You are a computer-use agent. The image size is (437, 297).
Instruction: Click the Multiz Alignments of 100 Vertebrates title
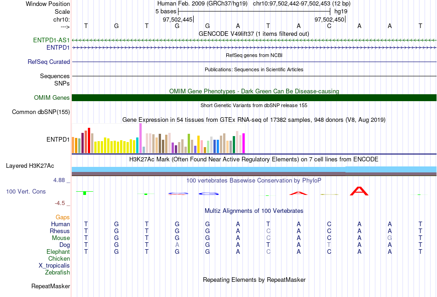click(x=254, y=211)
